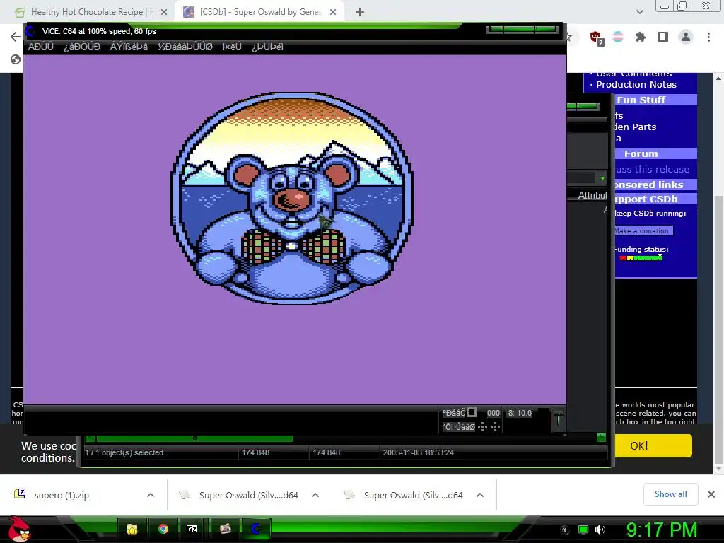Accept cookies with the OK! button
This screenshot has height=543, width=724.
pyautogui.click(x=653, y=445)
